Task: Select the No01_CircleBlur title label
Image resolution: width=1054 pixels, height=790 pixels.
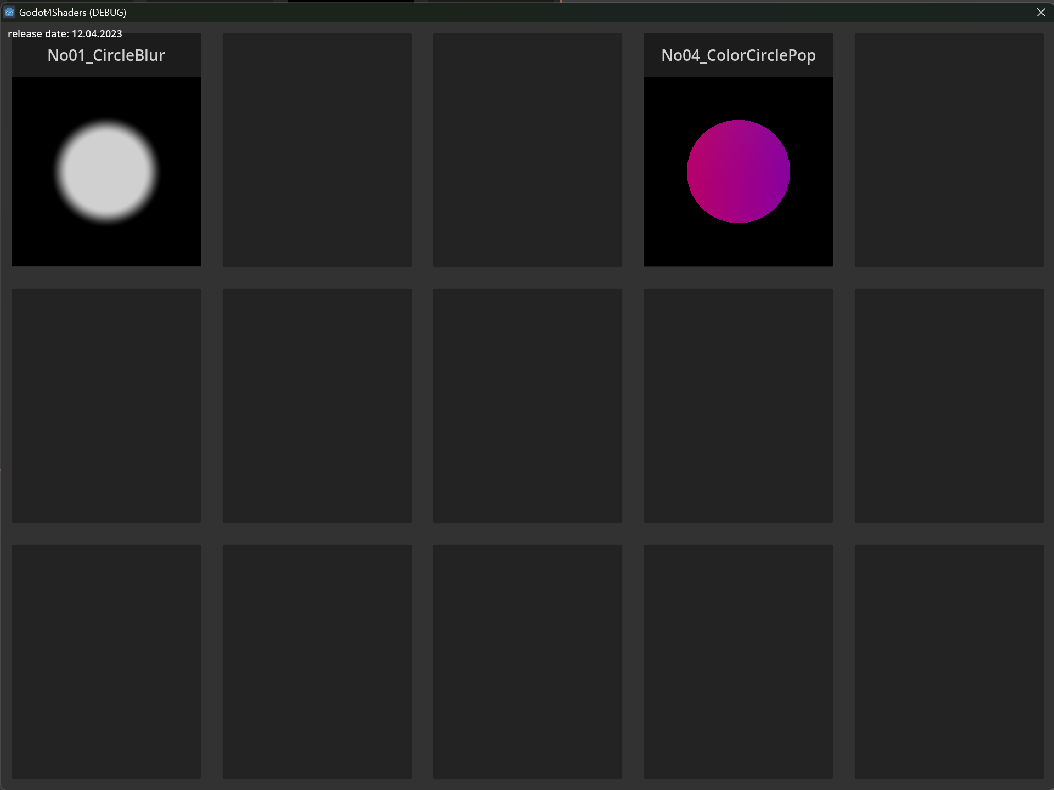Action: [x=106, y=55]
